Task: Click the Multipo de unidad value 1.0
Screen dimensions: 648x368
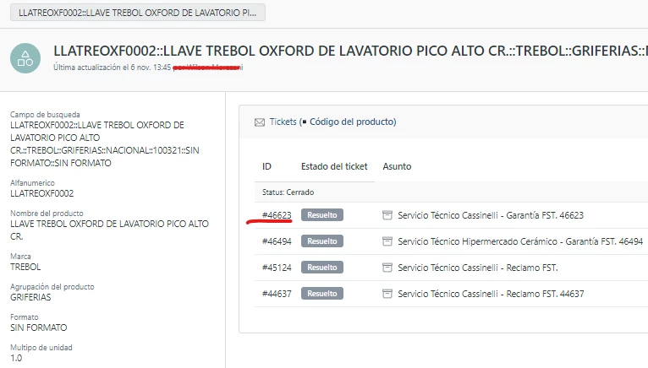Action: pos(16,358)
